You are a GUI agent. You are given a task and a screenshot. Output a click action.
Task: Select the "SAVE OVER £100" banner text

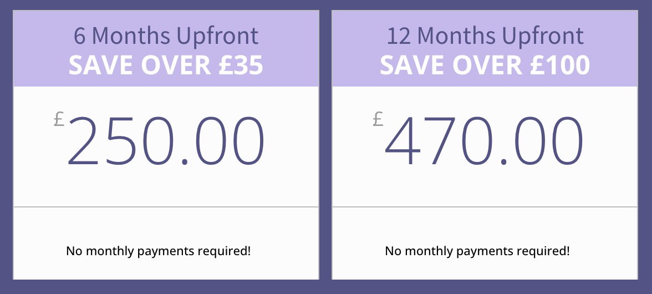[x=485, y=65]
